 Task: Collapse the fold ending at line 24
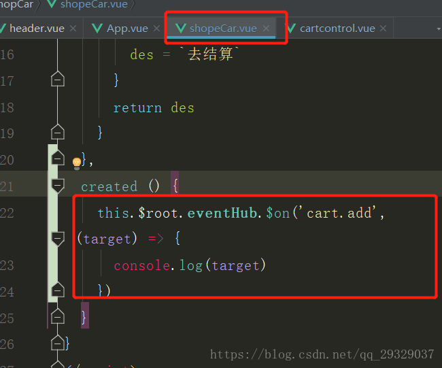tap(58, 290)
